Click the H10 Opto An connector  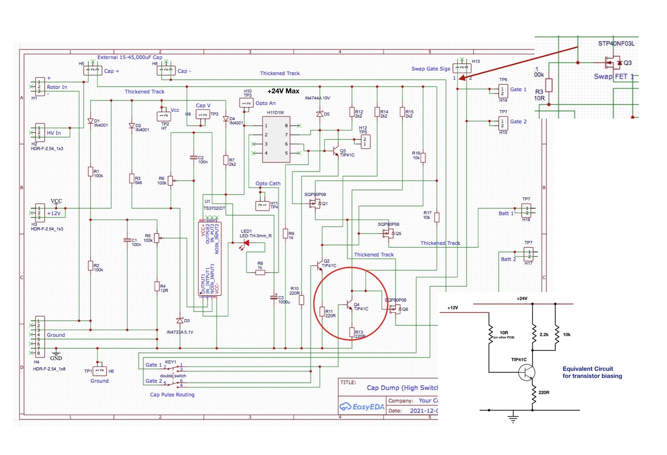point(246,103)
